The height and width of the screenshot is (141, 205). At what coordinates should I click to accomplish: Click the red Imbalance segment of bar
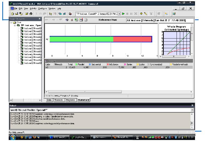[x=132, y=39]
